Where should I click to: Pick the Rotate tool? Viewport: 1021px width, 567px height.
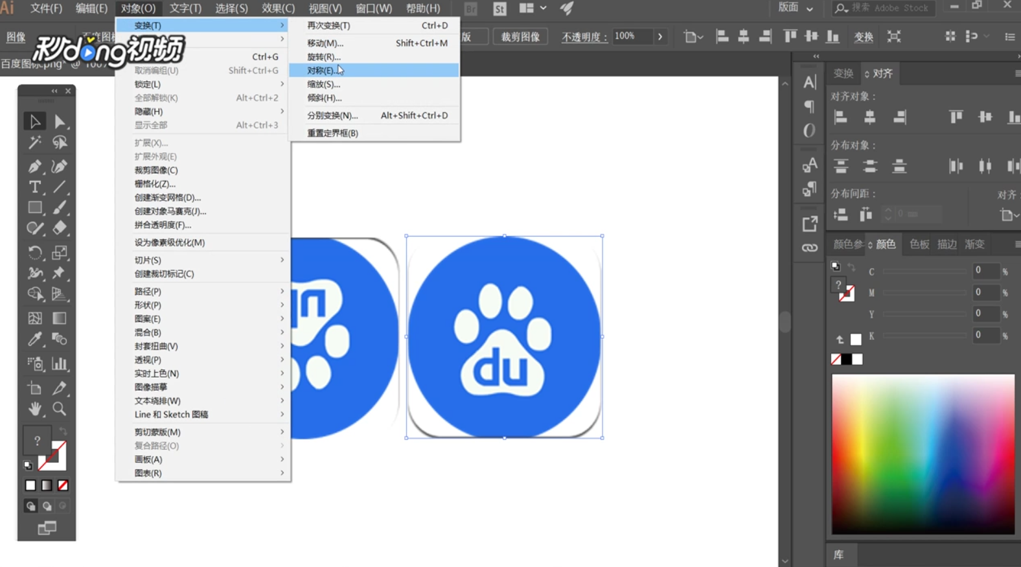(34, 252)
